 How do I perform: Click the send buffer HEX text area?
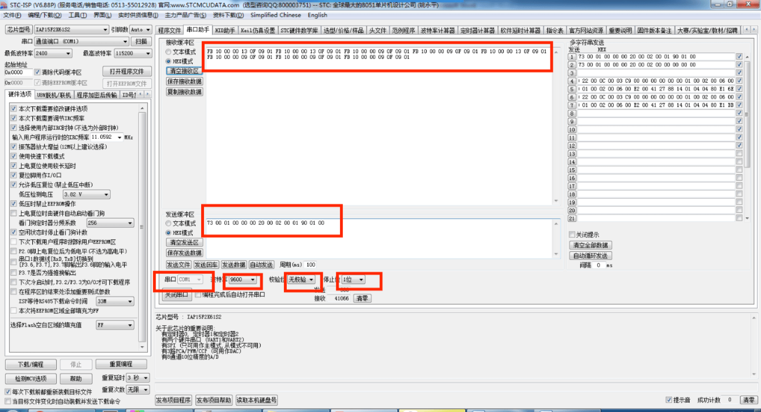(x=379, y=238)
